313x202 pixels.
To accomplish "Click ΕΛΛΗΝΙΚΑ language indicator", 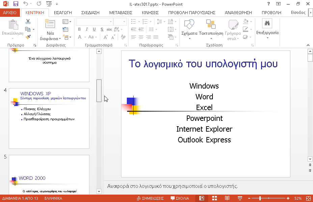I will coord(53,198).
